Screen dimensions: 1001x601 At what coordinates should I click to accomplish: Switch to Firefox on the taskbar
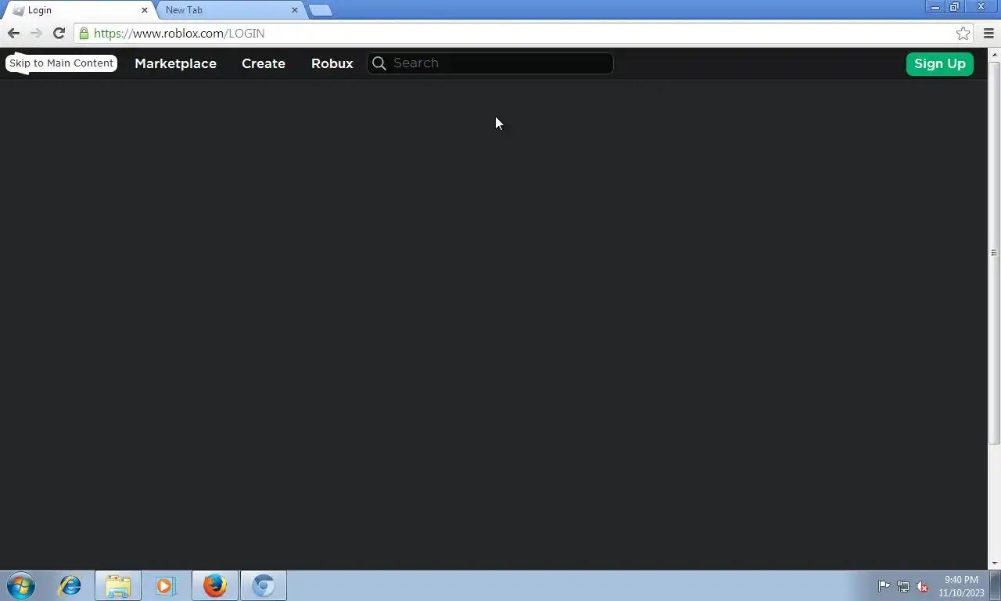pos(214,585)
